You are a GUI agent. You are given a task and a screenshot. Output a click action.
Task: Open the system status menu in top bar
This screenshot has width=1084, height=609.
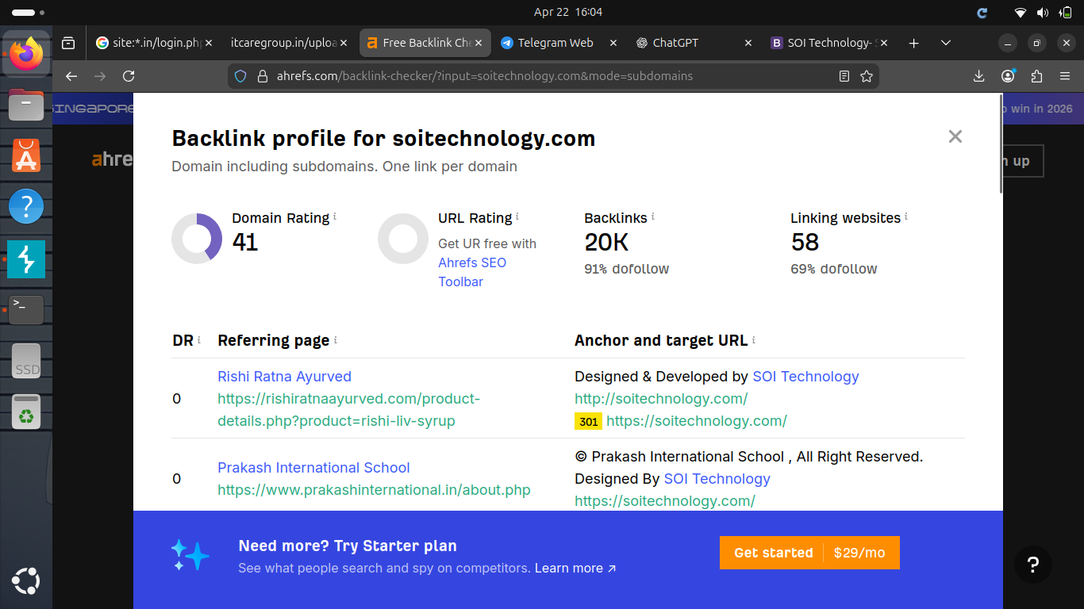[1042, 12]
